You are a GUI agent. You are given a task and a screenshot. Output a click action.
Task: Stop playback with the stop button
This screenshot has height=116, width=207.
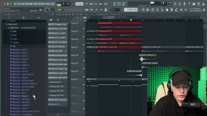tap(68, 4)
